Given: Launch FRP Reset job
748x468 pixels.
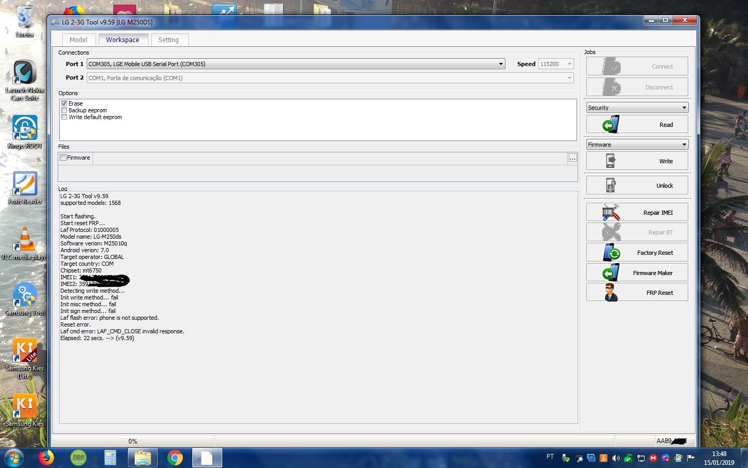Looking at the screenshot, I should click(x=637, y=292).
